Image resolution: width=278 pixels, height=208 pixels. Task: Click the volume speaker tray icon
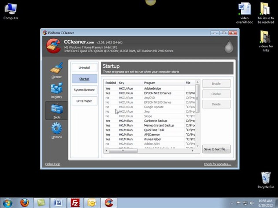[252, 203]
